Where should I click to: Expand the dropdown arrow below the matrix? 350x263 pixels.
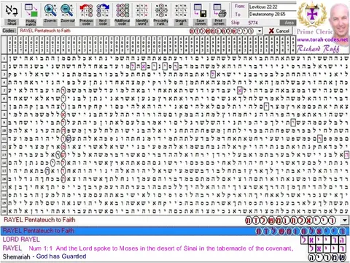(x=344, y=221)
